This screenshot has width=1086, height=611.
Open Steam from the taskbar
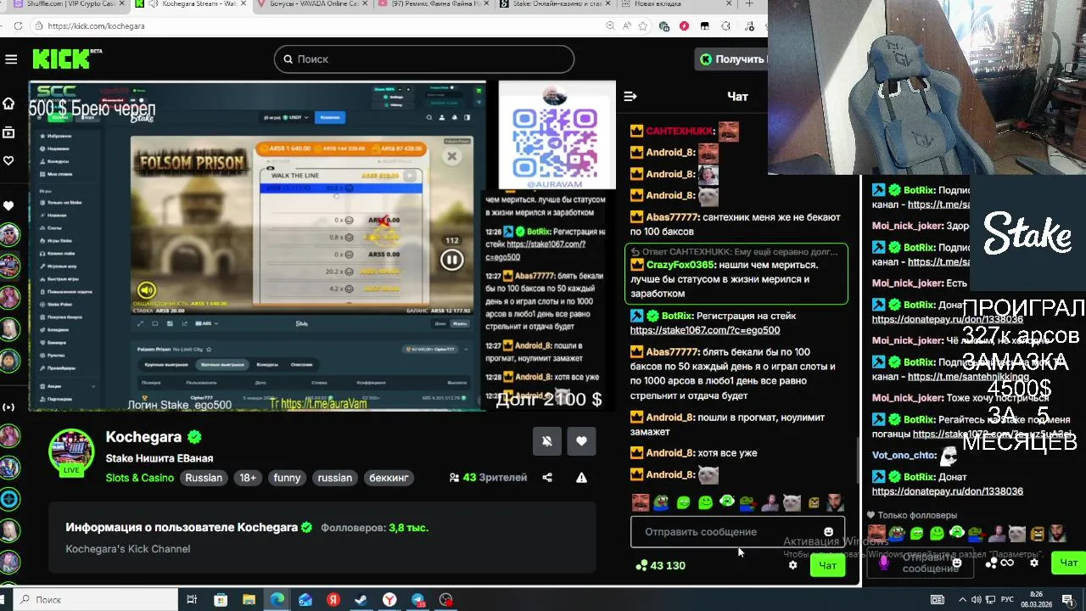click(361, 600)
